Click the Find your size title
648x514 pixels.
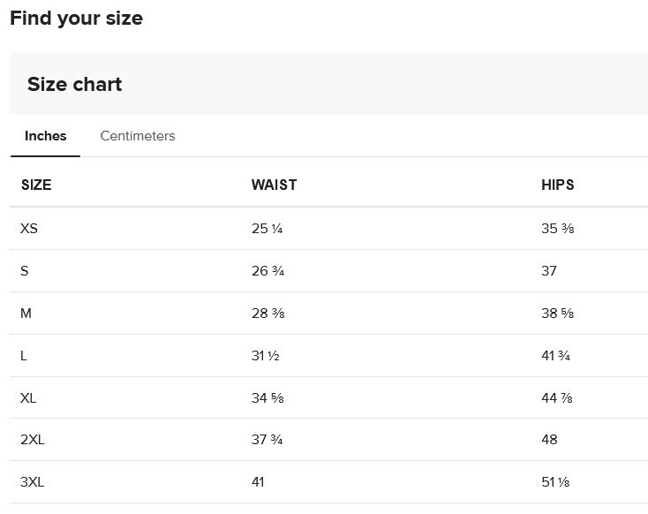76,18
